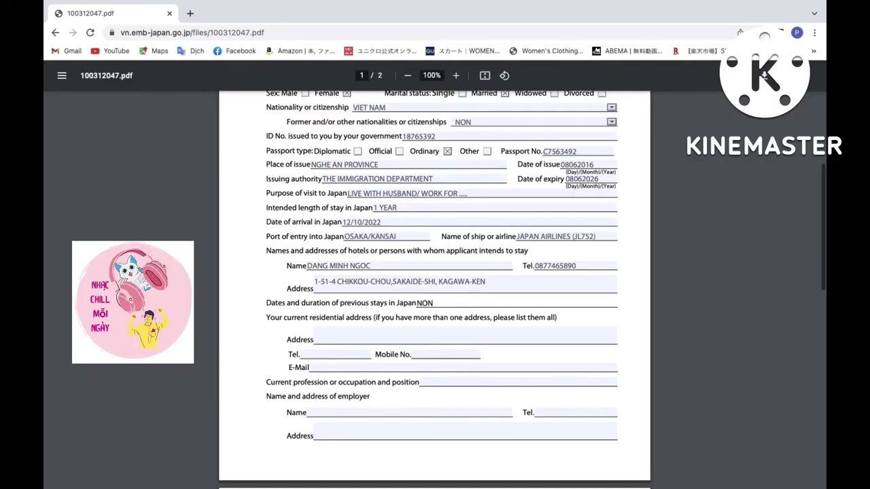
Task: Toggle the Divorced checkbox
Action: coord(602,93)
